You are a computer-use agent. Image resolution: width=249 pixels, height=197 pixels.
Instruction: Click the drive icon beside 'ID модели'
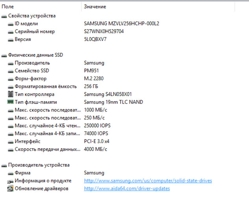11,24
